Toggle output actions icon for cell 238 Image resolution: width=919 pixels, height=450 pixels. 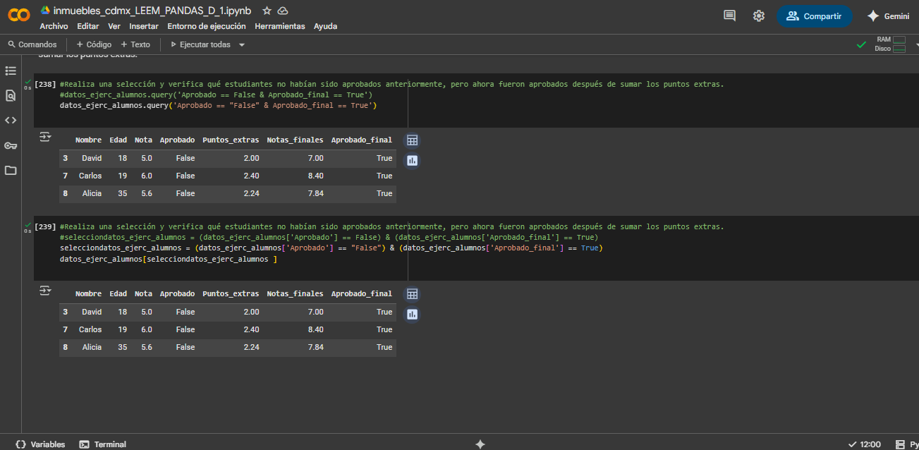point(45,137)
